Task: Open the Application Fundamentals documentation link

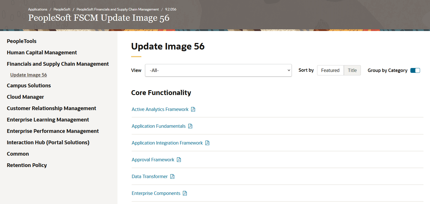Action: point(158,126)
